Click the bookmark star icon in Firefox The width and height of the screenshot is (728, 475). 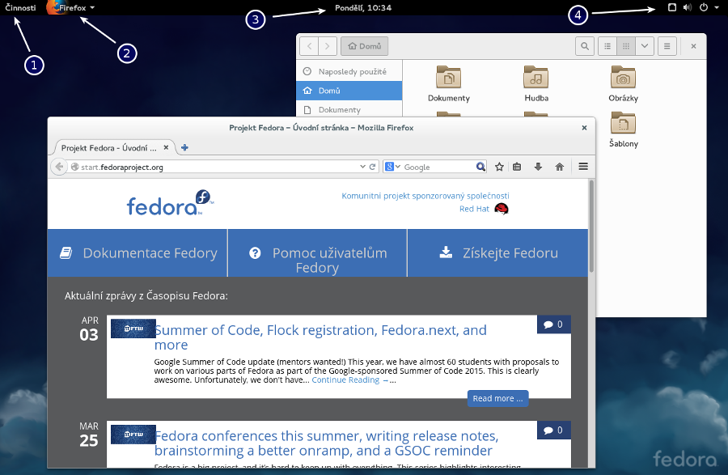tap(499, 167)
